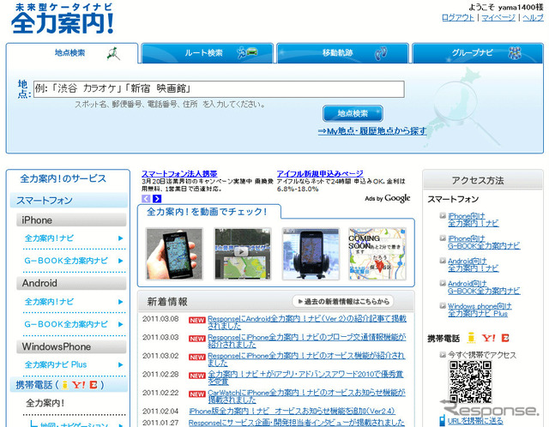Open iPhone G-BOOK全力案内ナビ sidebar item
Screen dimensions: 549x427
[66, 261]
